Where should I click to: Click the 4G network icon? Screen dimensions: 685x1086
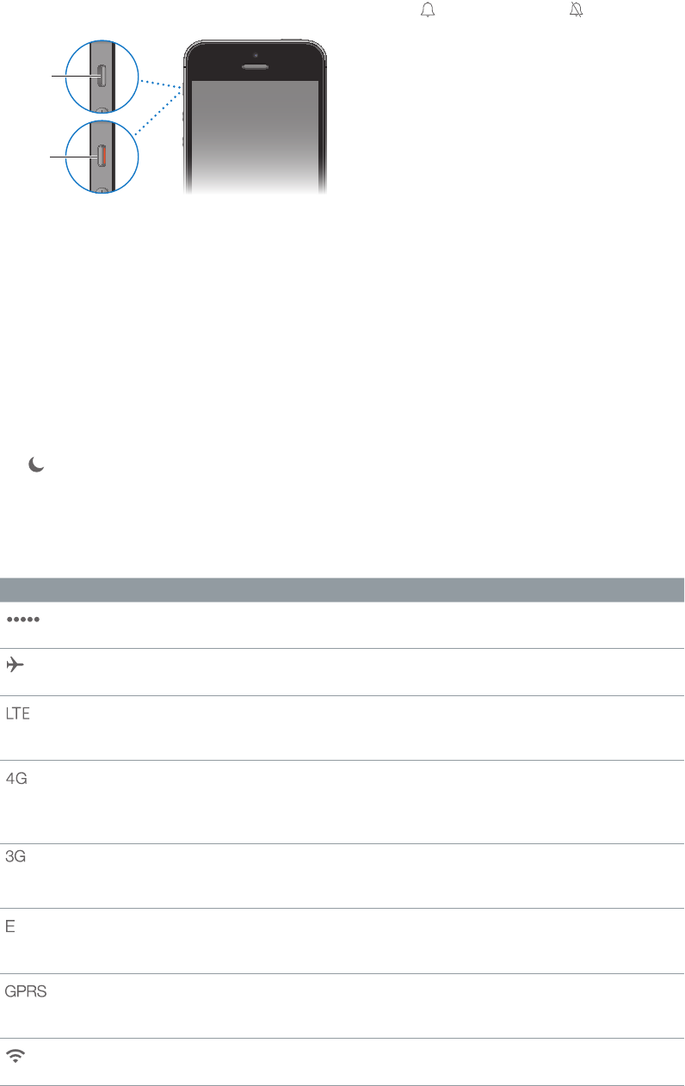(17, 779)
